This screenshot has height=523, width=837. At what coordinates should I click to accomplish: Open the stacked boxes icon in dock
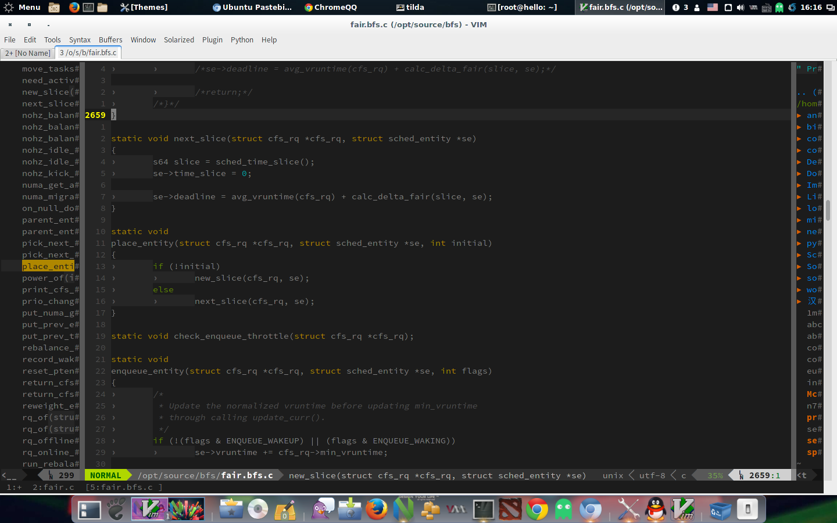tap(430, 510)
